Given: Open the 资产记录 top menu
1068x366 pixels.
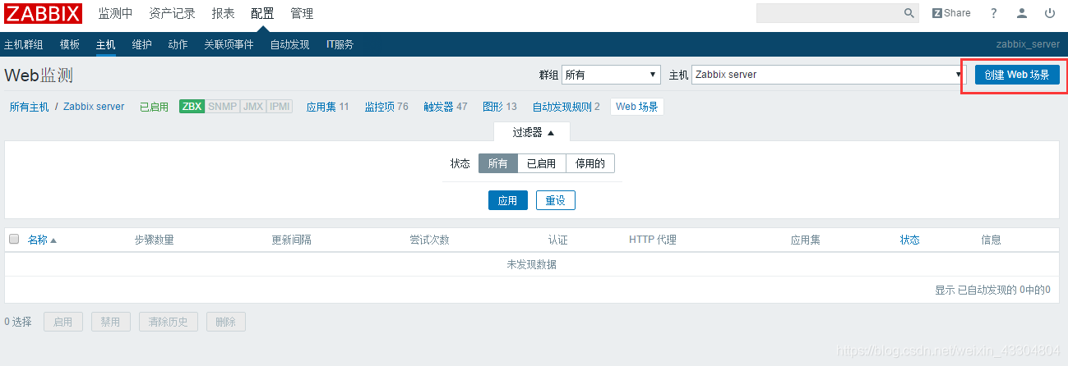Looking at the screenshot, I should click(x=172, y=13).
